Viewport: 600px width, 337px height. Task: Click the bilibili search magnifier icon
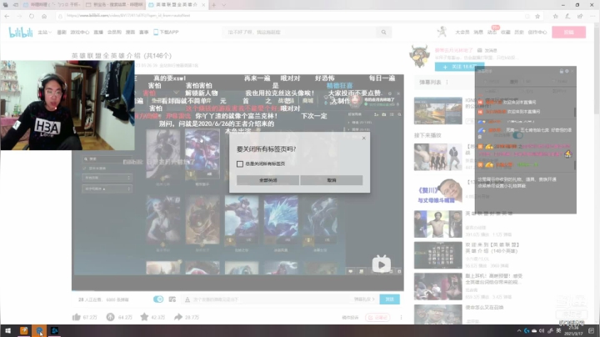point(383,33)
